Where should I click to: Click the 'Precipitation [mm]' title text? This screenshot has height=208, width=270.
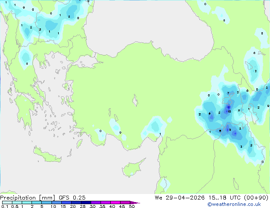28,198
